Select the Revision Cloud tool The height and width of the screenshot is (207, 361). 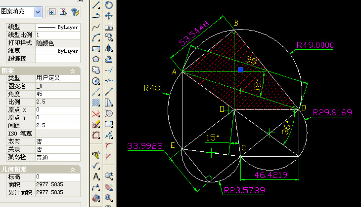pyautogui.click(x=96, y=70)
